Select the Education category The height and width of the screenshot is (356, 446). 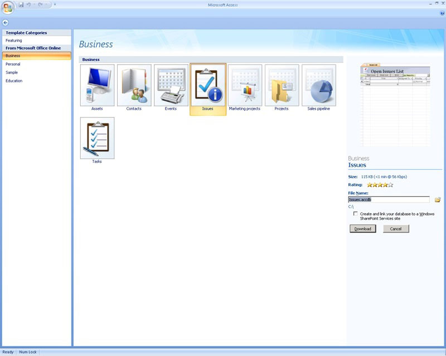point(14,81)
